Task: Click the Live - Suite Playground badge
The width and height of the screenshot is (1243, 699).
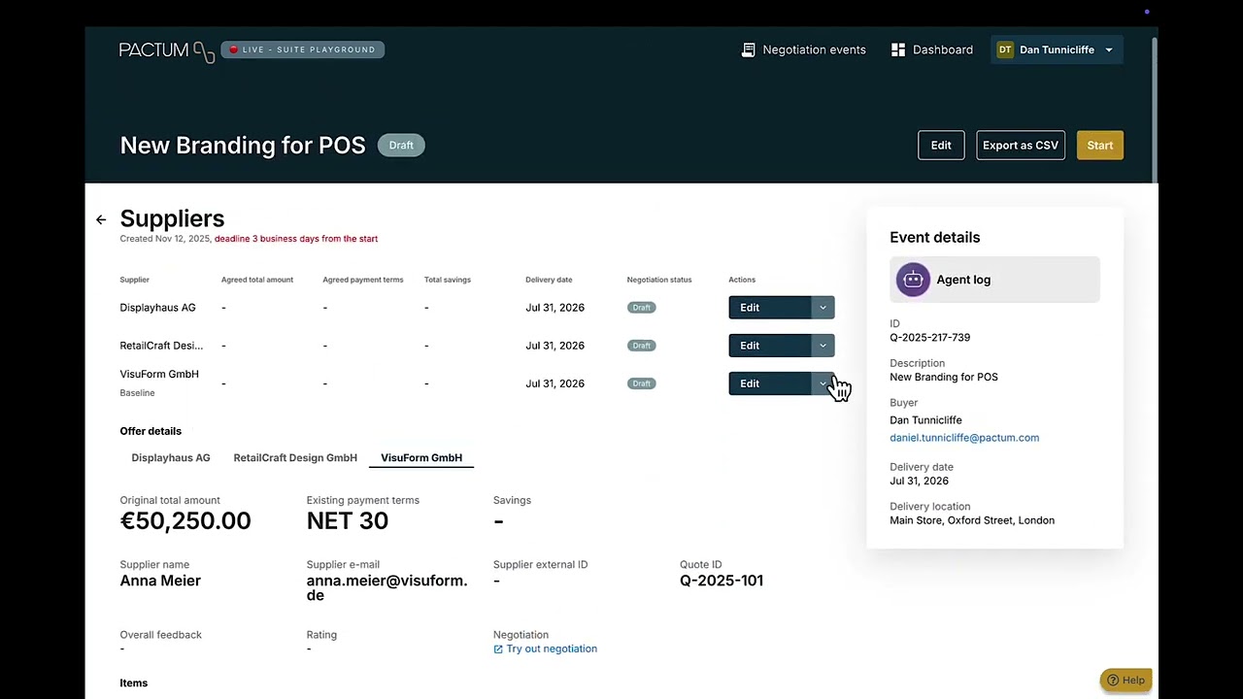Action: pyautogui.click(x=303, y=50)
